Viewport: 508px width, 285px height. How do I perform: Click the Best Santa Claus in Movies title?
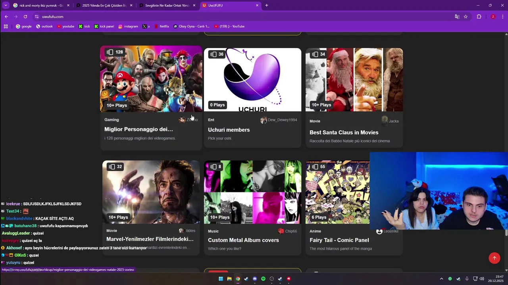click(344, 133)
